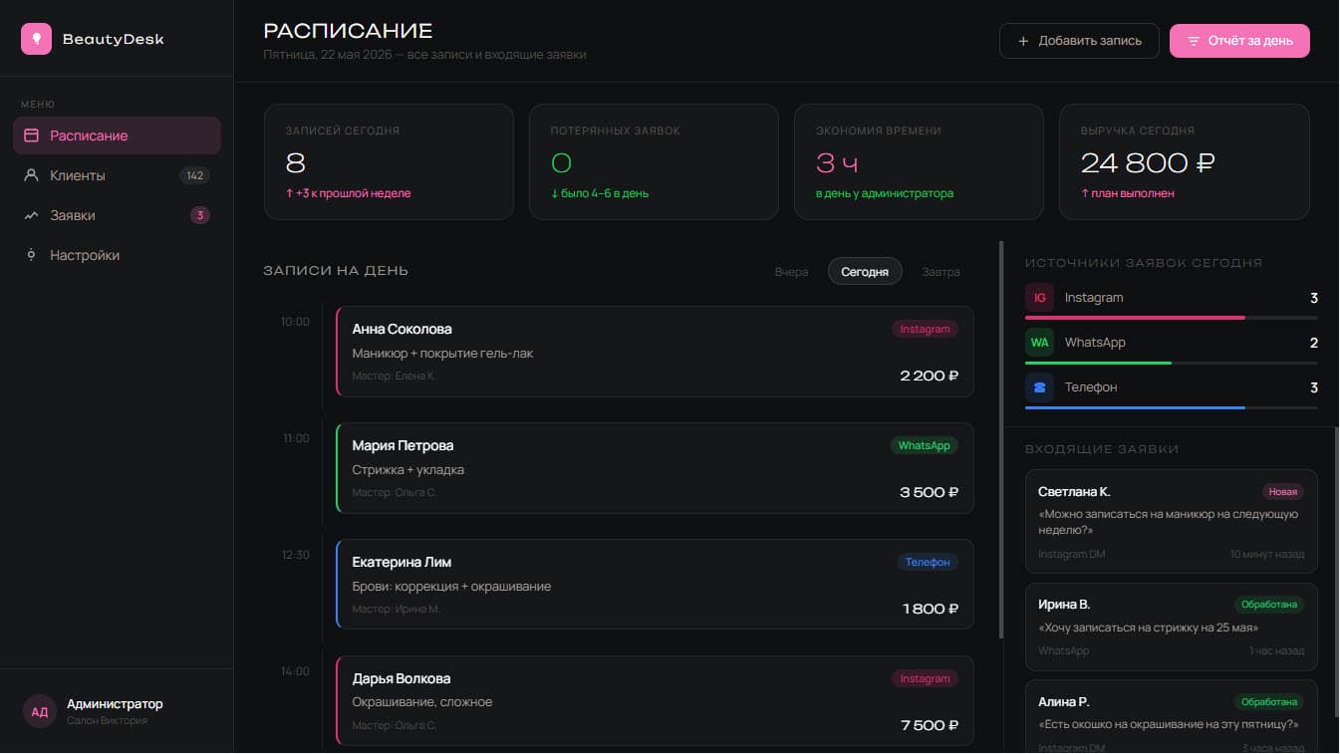
Task: Open Анна Соколова appointment card
Action: (655, 352)
